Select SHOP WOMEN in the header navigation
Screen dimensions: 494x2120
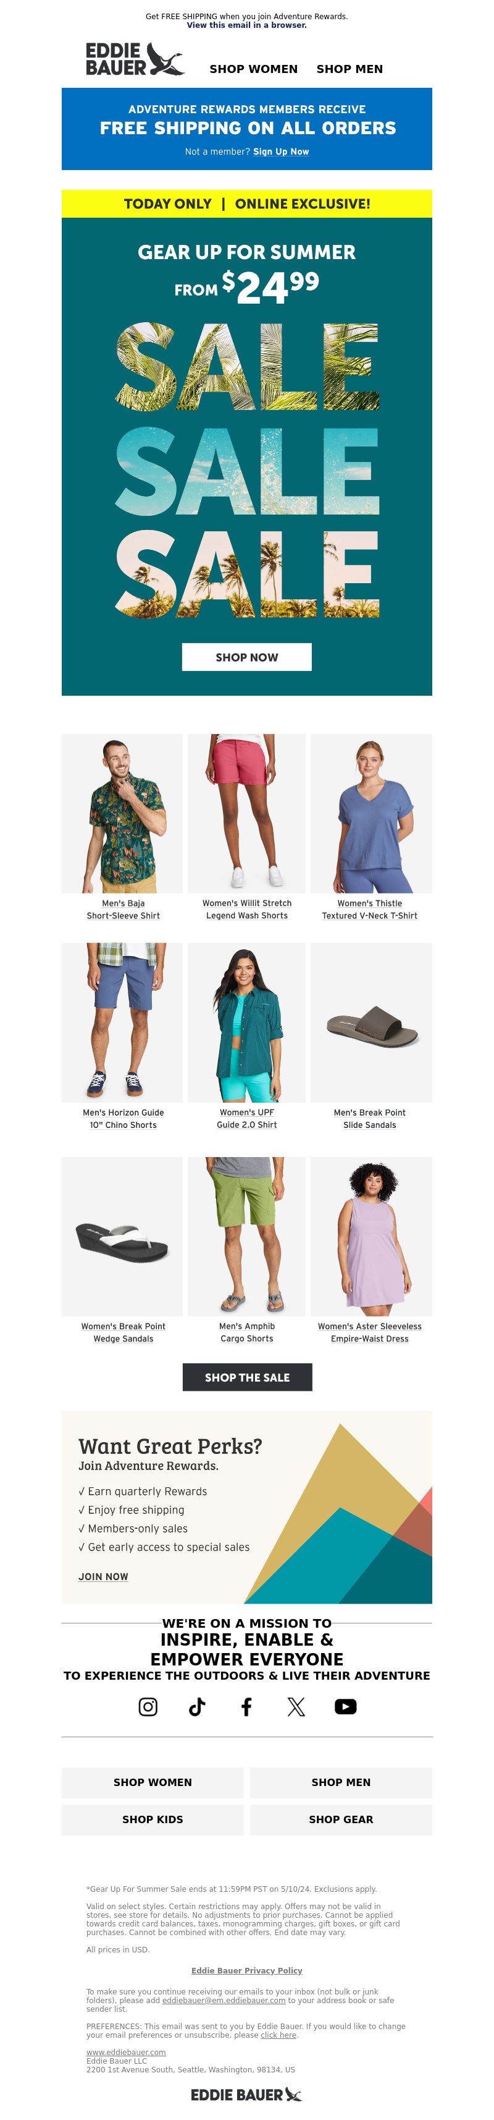[253, 69]
